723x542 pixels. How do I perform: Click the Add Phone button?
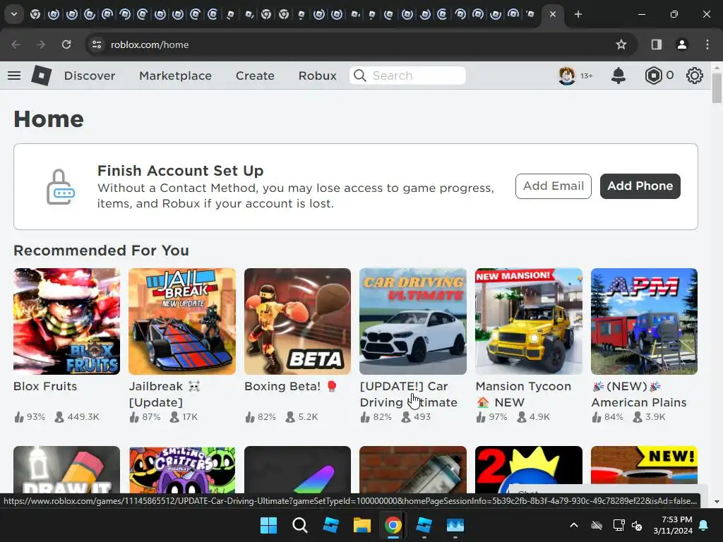(640, 186)
